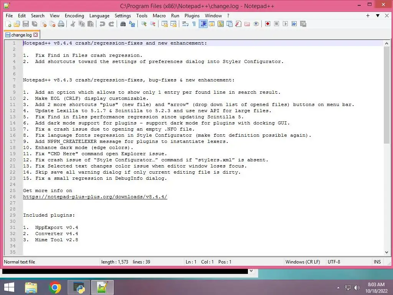Toggle INS insert mode in status bar
393x295 pixels.
click(377, 262)
